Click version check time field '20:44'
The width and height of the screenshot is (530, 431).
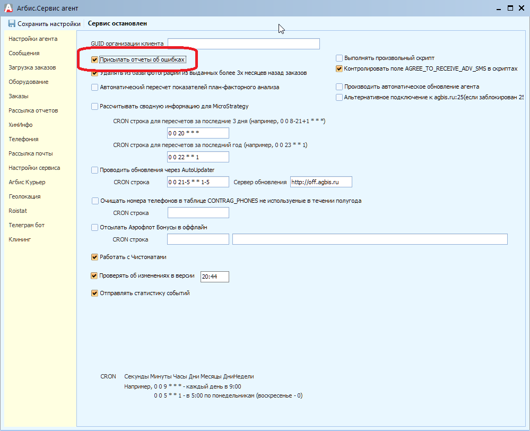[215, 277]
